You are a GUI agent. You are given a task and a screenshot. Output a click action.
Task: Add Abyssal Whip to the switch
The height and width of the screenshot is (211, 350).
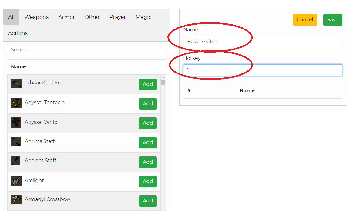(x=148, y=123)
